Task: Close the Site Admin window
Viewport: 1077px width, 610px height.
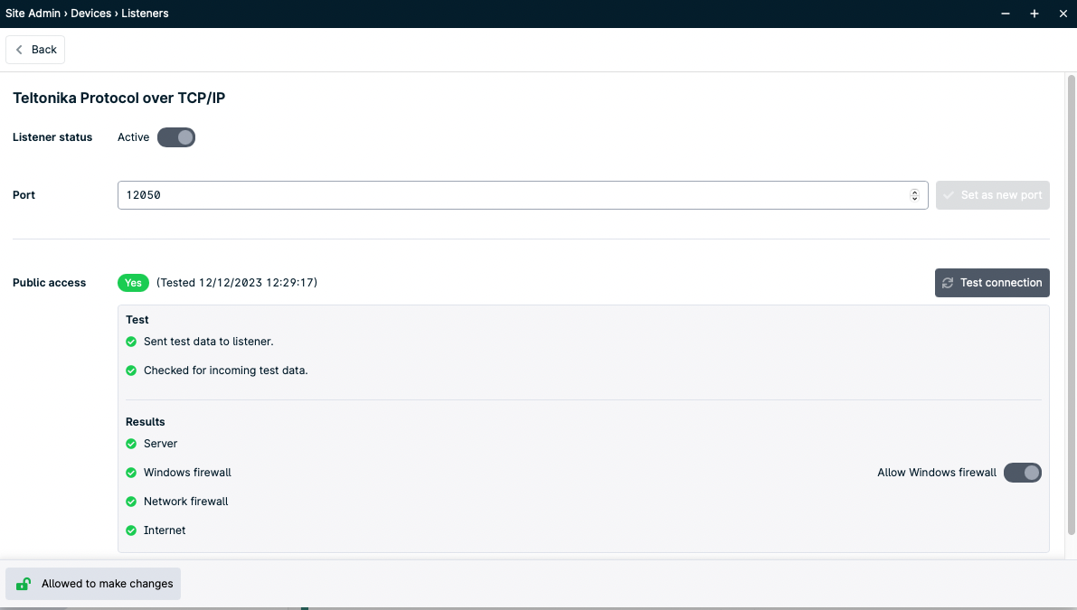Action: click(x=1063, y=14)
